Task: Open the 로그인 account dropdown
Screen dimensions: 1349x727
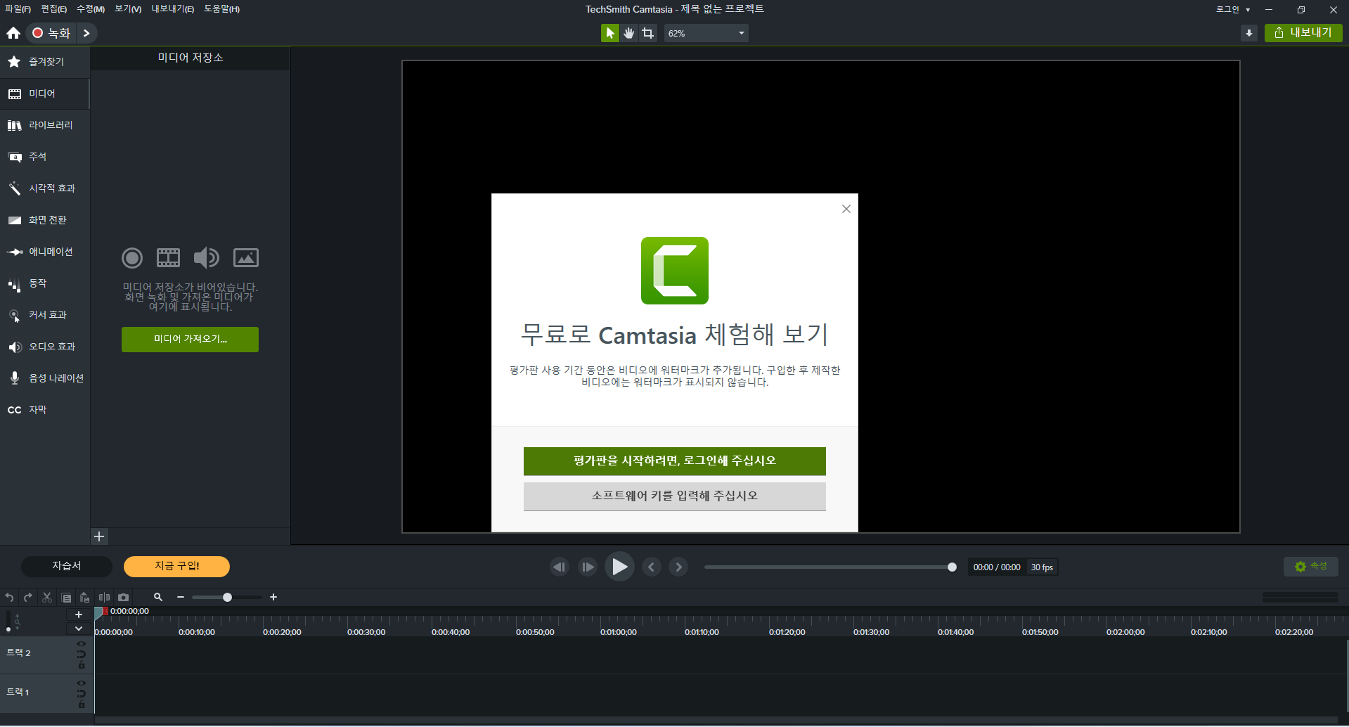Action: click(x=1233, y=9)
